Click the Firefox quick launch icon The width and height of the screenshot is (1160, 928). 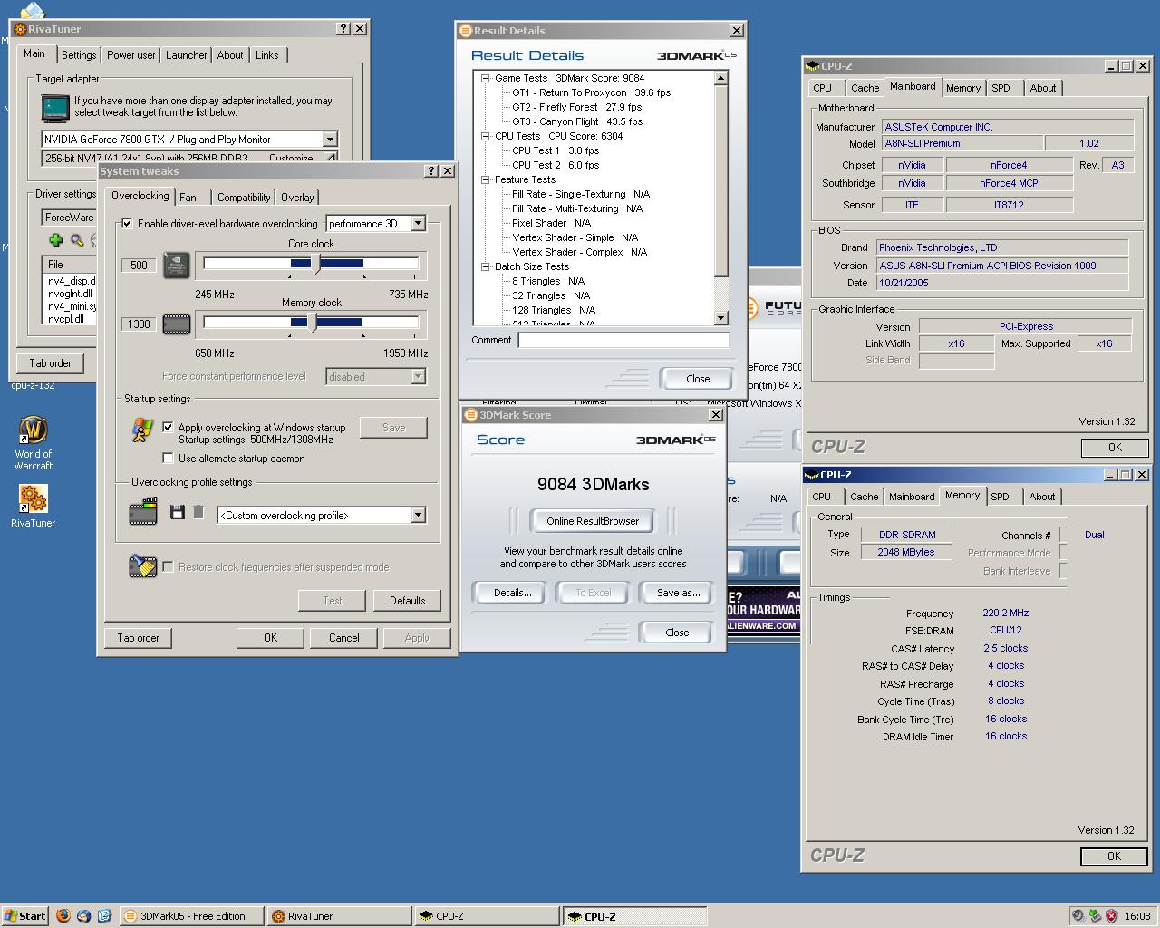[x=63, y=915]
